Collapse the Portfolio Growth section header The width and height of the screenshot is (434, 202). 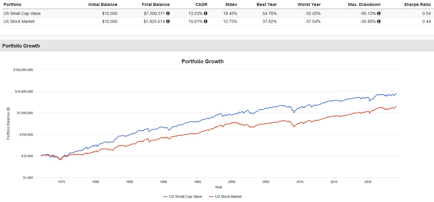click(x=21, y=46)
